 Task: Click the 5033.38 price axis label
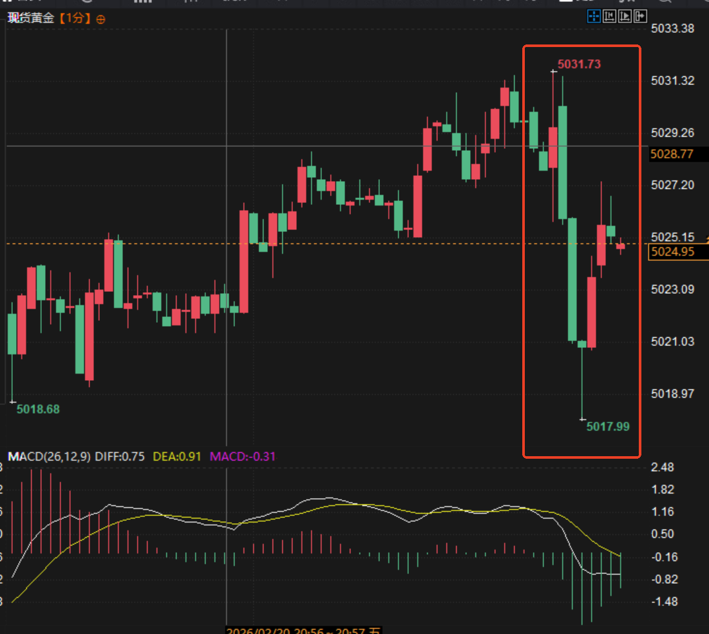coord(672,28)
